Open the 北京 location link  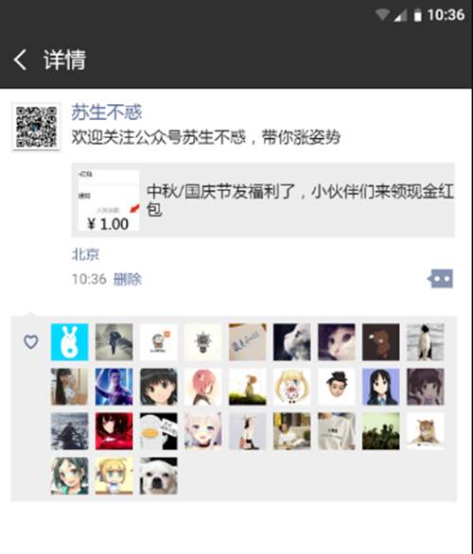click(x=85, y=254)
